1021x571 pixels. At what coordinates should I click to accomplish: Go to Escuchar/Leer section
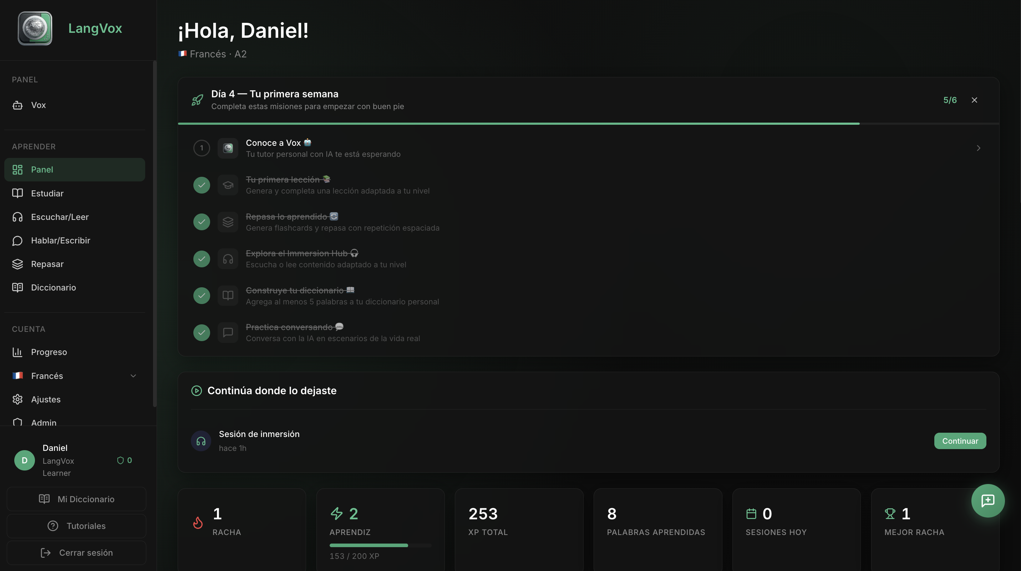click(x=75, y=217)
